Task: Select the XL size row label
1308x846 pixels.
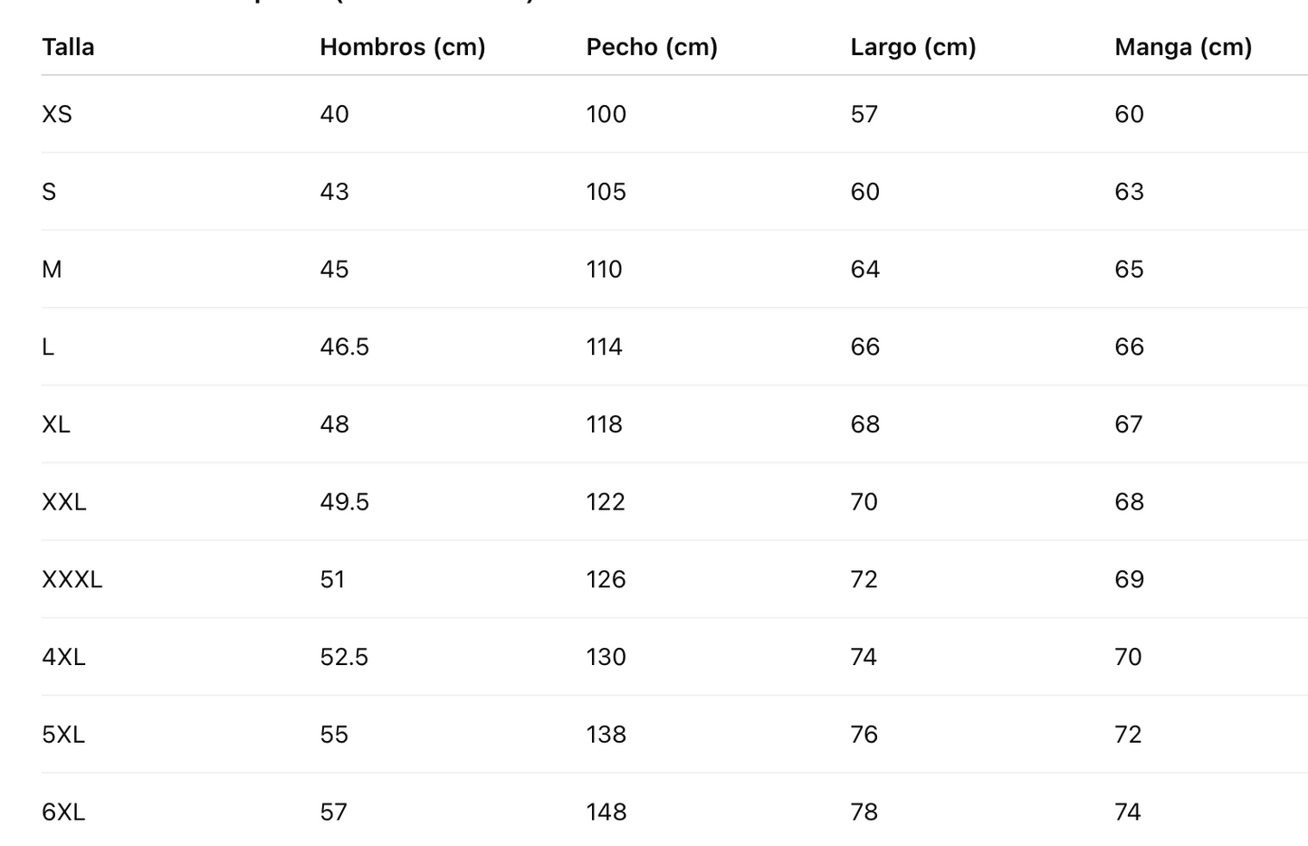Action: (x=56, y=424)
